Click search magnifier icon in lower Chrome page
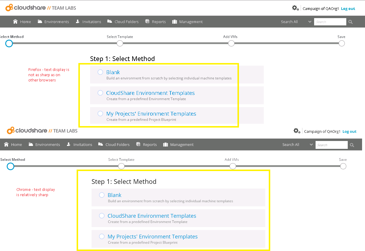365x251 pixels. (352, 145)
